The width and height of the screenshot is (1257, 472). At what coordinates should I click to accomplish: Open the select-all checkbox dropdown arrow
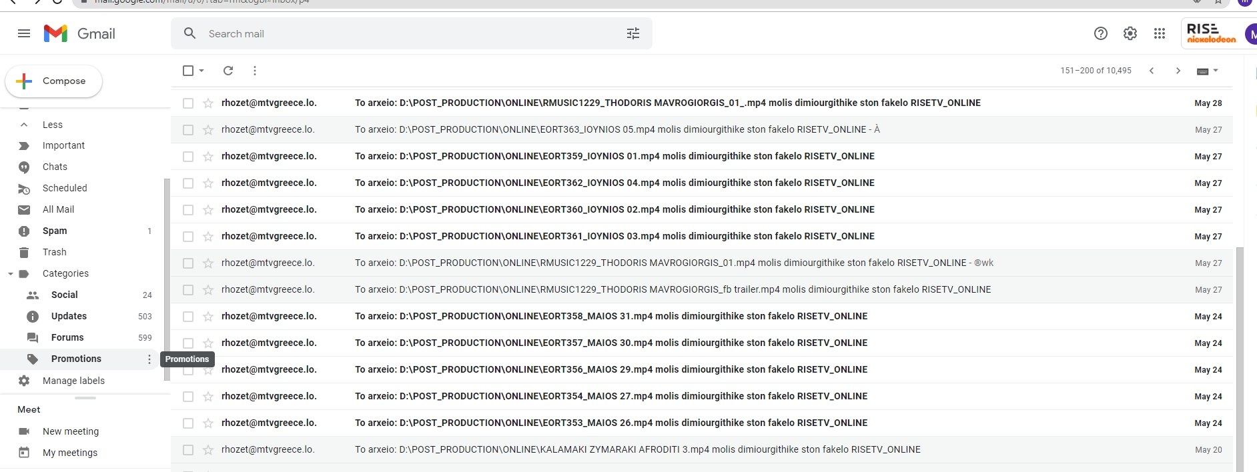click(x=201, y=71)
